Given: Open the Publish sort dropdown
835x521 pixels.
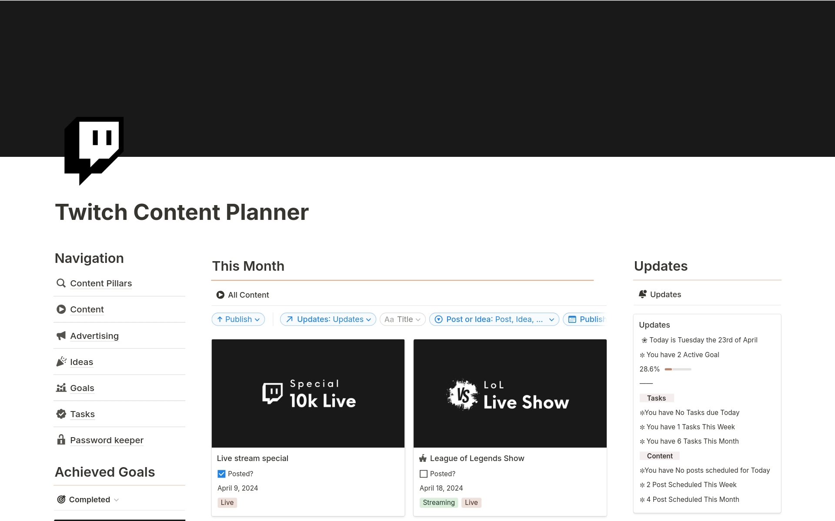Looking at the screenshot, I should [x=238, y=319].
